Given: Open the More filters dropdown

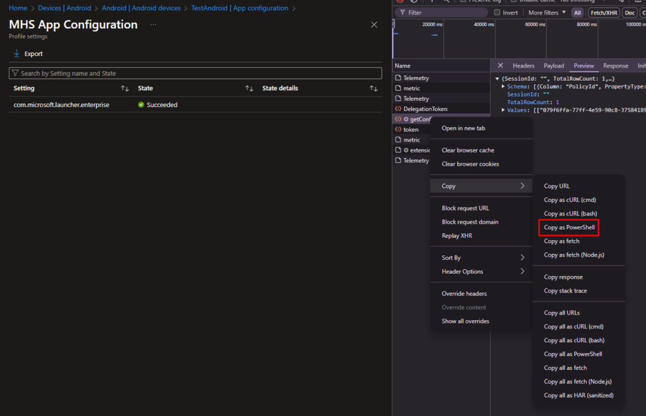Looking at the screenshot, I should pyautogui.click(x=547, y=13).
